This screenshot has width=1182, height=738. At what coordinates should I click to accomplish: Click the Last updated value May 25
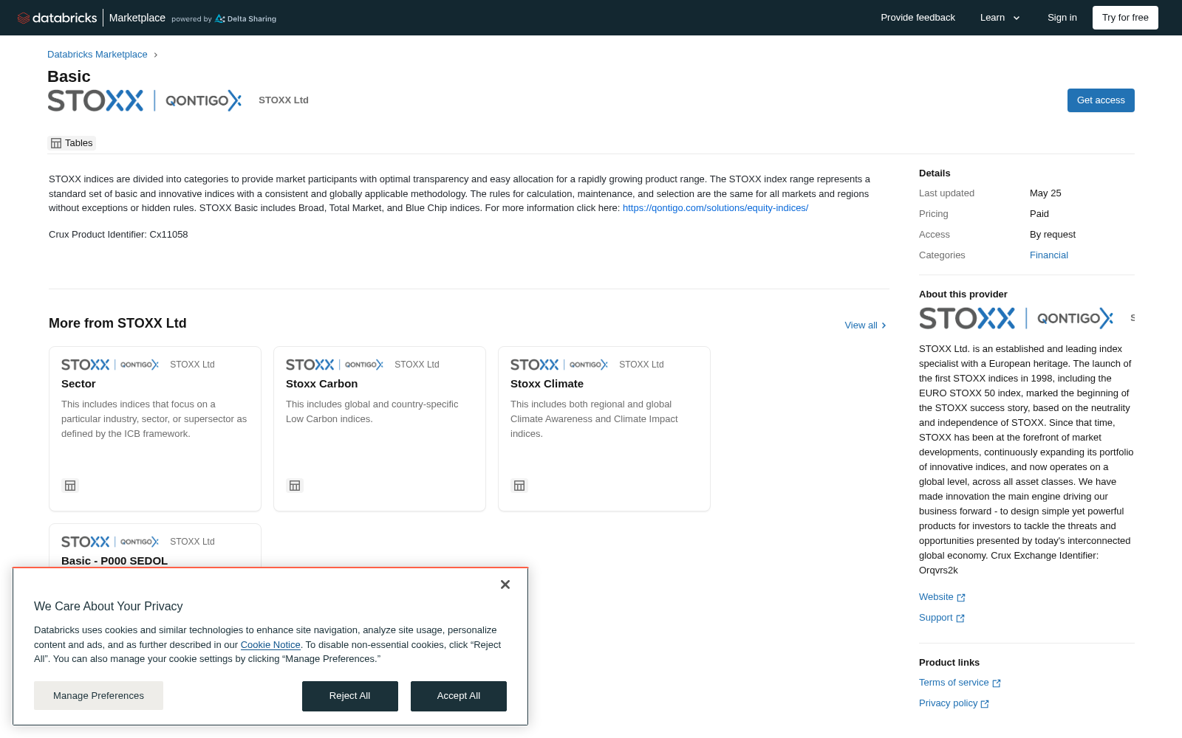click(x=1045, y=193)
